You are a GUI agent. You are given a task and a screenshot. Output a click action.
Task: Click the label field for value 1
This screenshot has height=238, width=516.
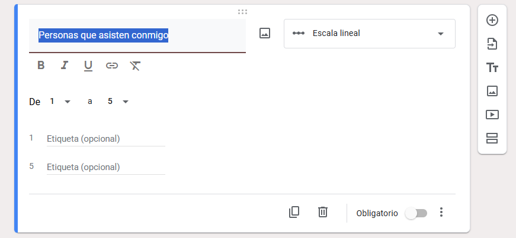[x=105, y=139]
